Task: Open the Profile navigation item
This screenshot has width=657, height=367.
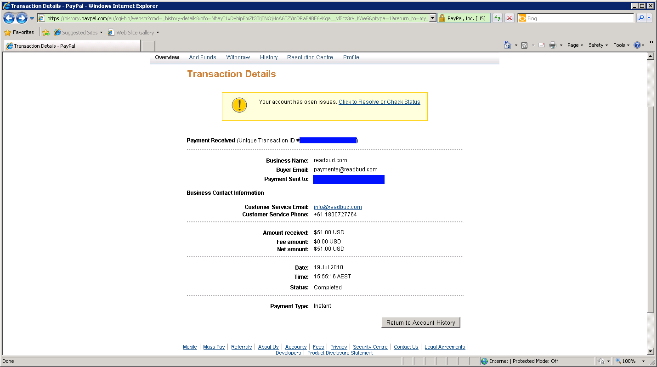Action: click(x=351, y=57)
